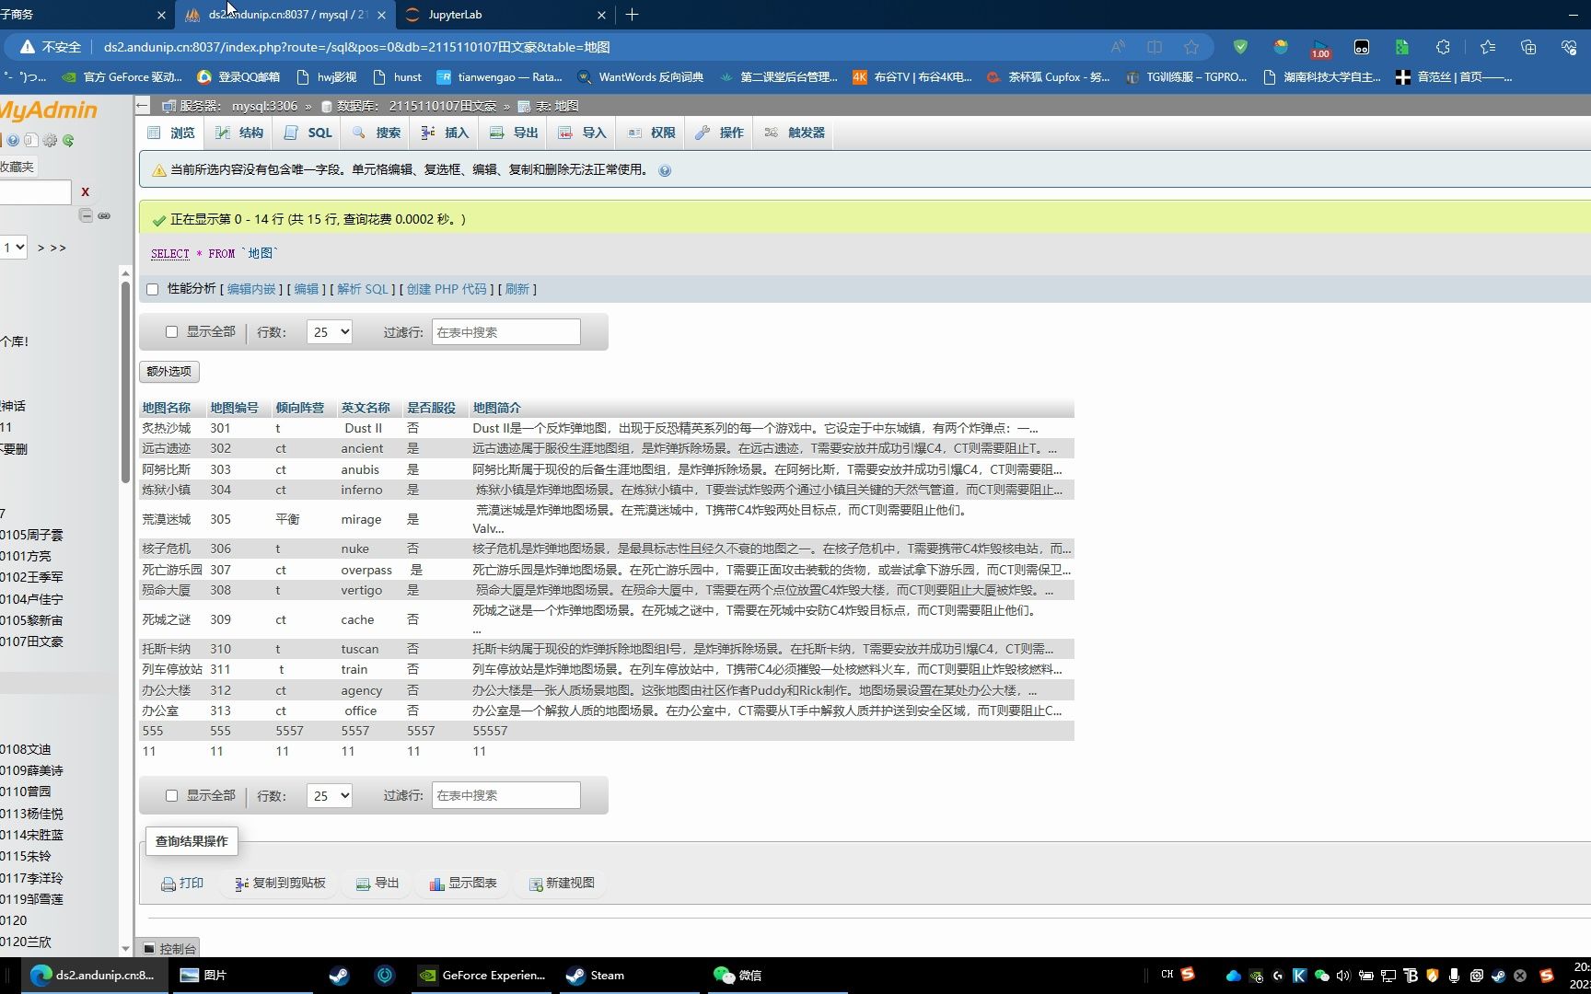Launch Steam from the taskbar

[574, 975]
